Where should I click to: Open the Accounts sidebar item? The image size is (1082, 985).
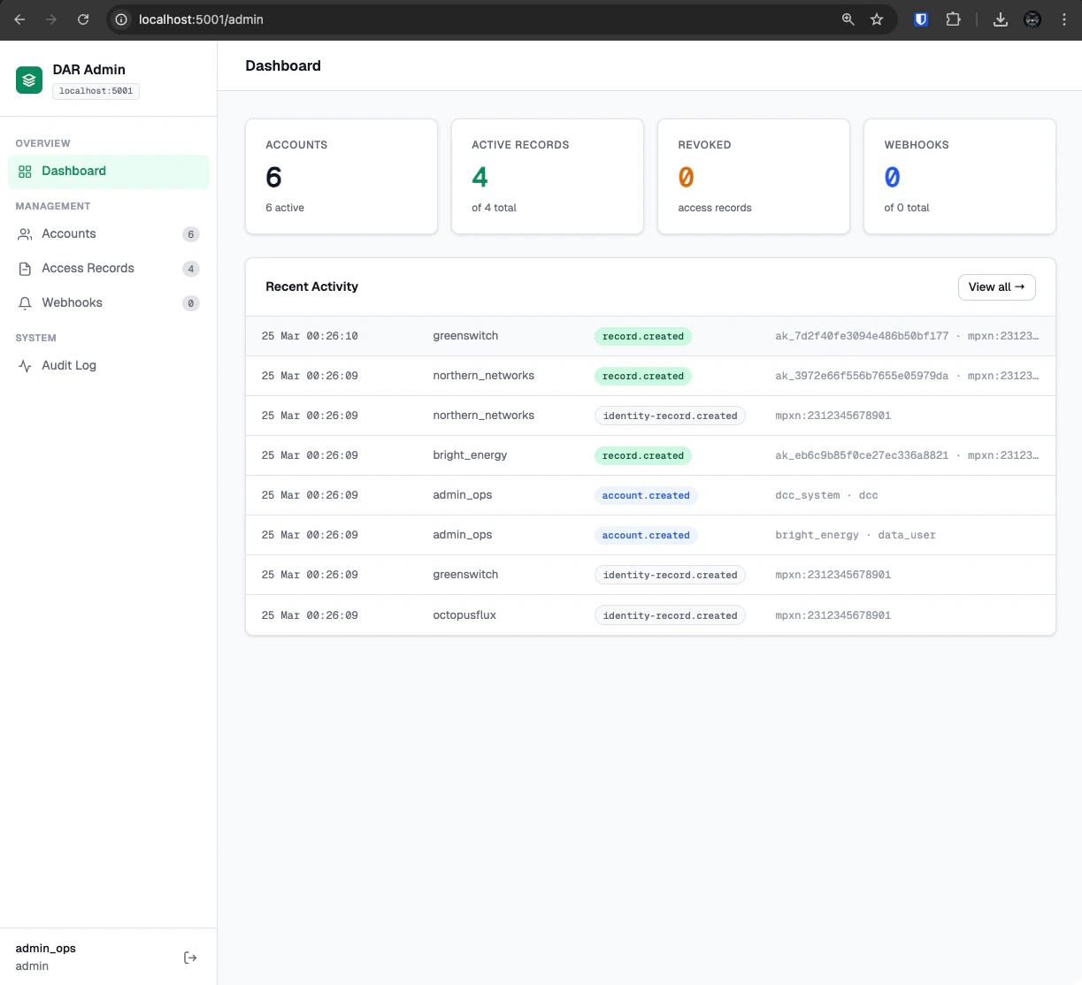click(x=109, y=234)
